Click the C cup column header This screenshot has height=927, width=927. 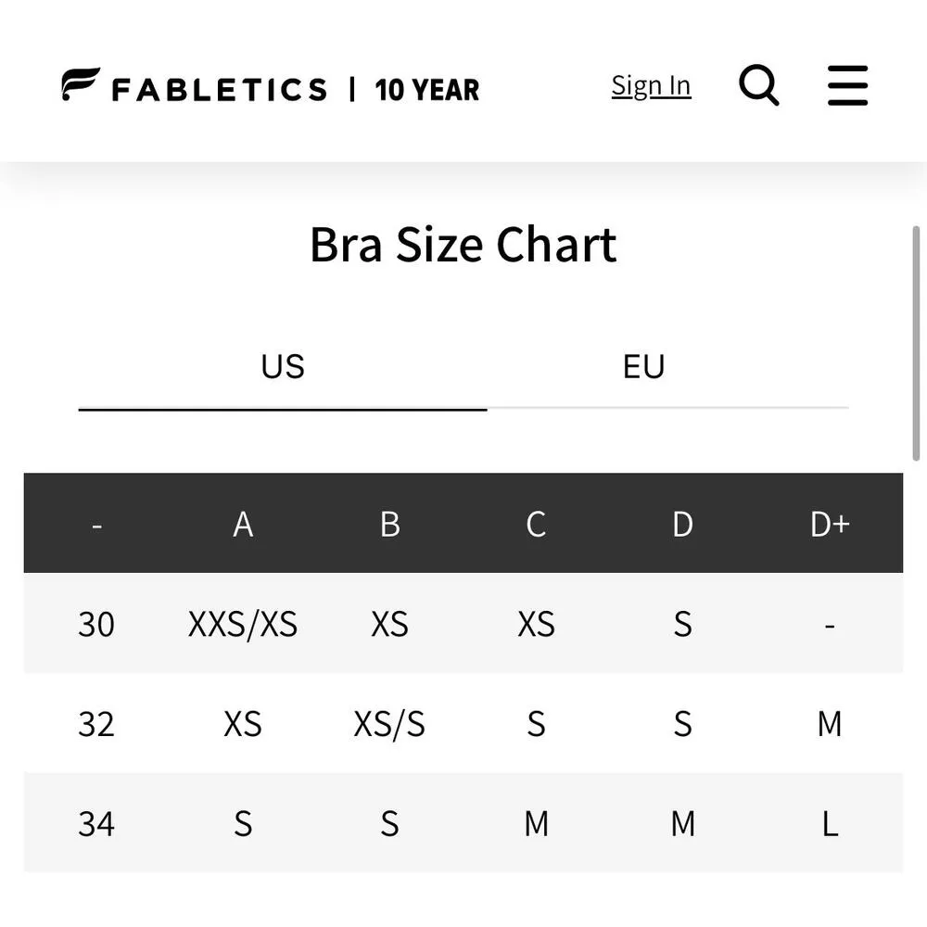point(535,523)
